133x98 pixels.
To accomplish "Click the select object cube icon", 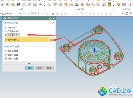I will click(x=51, y=40).
